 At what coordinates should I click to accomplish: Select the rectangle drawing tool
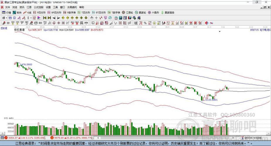[93, 23]
